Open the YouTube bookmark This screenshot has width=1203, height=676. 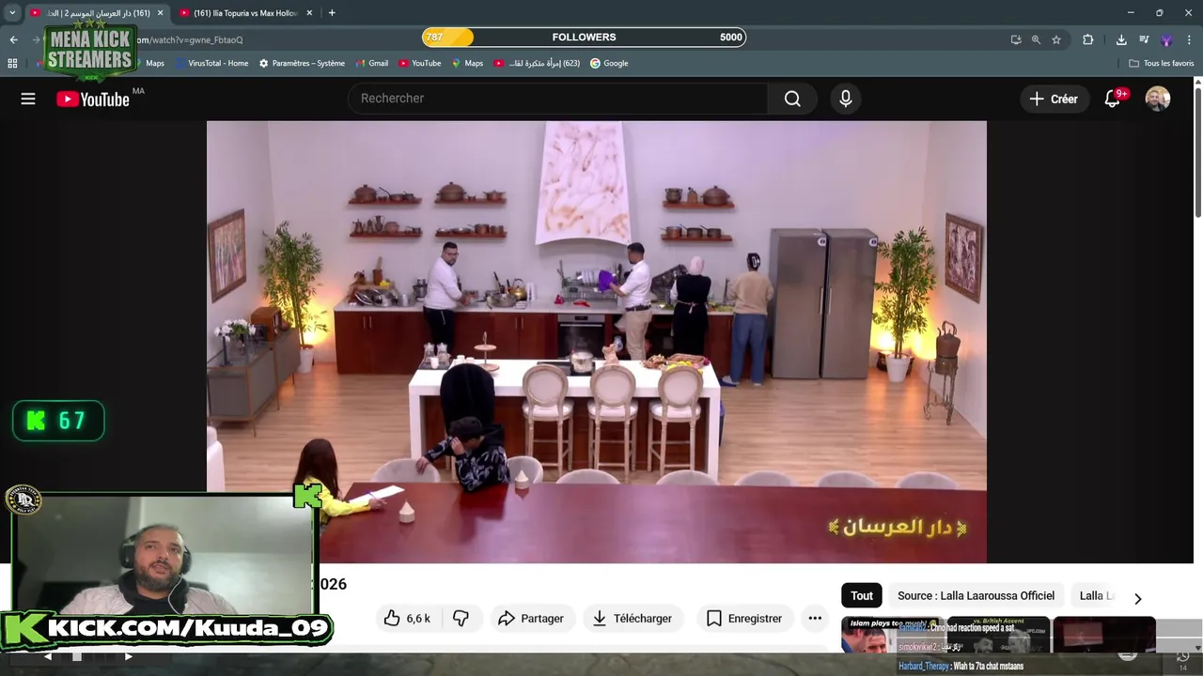[420, 63]
